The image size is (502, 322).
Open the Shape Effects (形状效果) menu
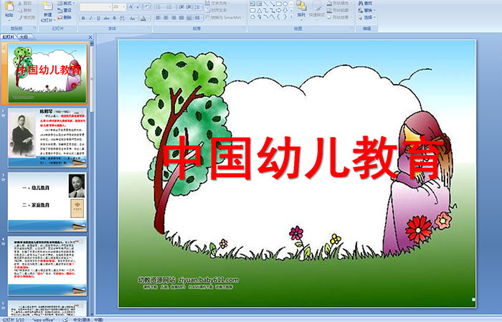pos(339,17)
